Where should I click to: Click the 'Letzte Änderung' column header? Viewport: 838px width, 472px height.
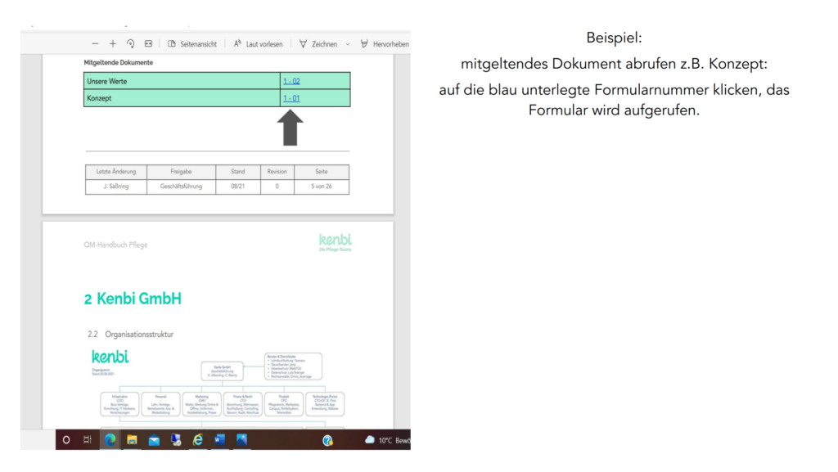pyautogui.click(x=116, y=172)
